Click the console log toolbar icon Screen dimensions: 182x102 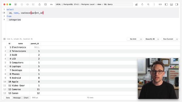pos(160,5)
